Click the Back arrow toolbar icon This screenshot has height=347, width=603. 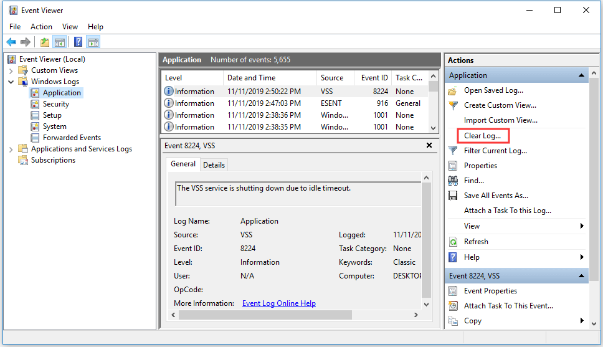click(x=11, y=42)
